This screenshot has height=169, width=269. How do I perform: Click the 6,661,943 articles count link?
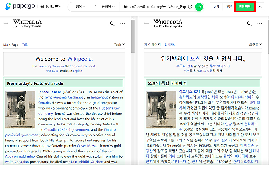click(x=52, y=71)
